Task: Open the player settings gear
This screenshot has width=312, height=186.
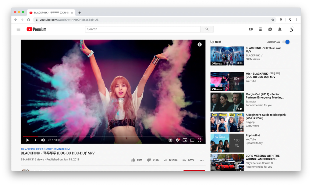Action: pyautogui.click(x=178, y=140)
